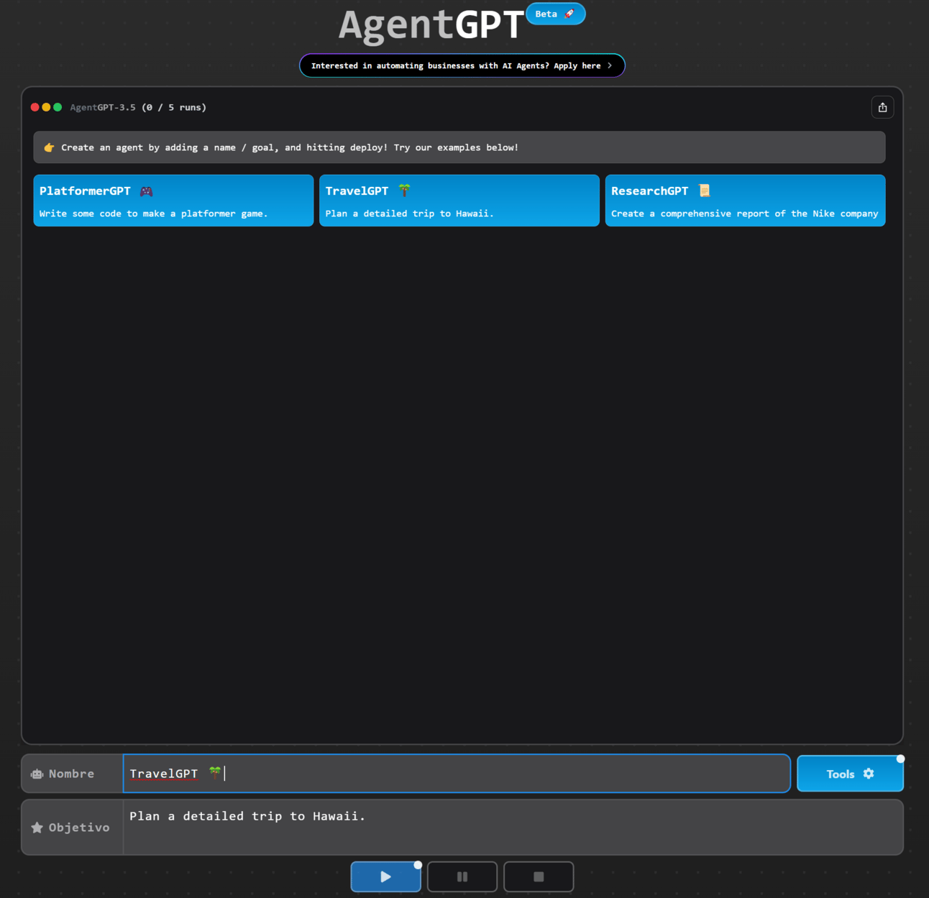Click the green window dot
929x898 pixels.
[x=58, y=107]
